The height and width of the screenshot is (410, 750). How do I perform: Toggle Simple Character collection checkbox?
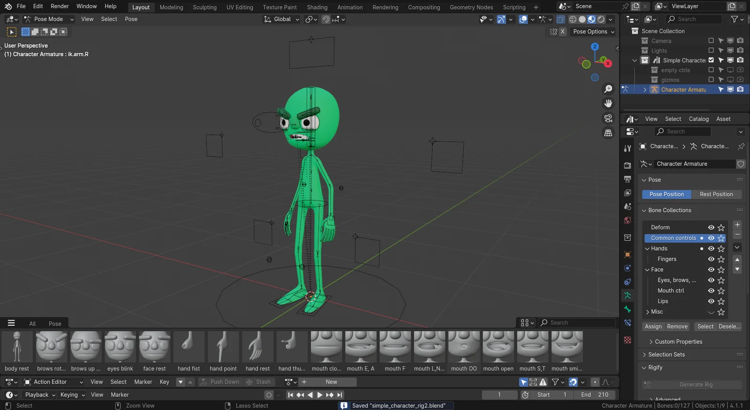[711, 60]
